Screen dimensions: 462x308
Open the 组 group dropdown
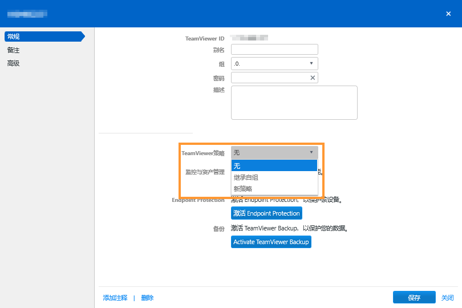click(274, 63)
